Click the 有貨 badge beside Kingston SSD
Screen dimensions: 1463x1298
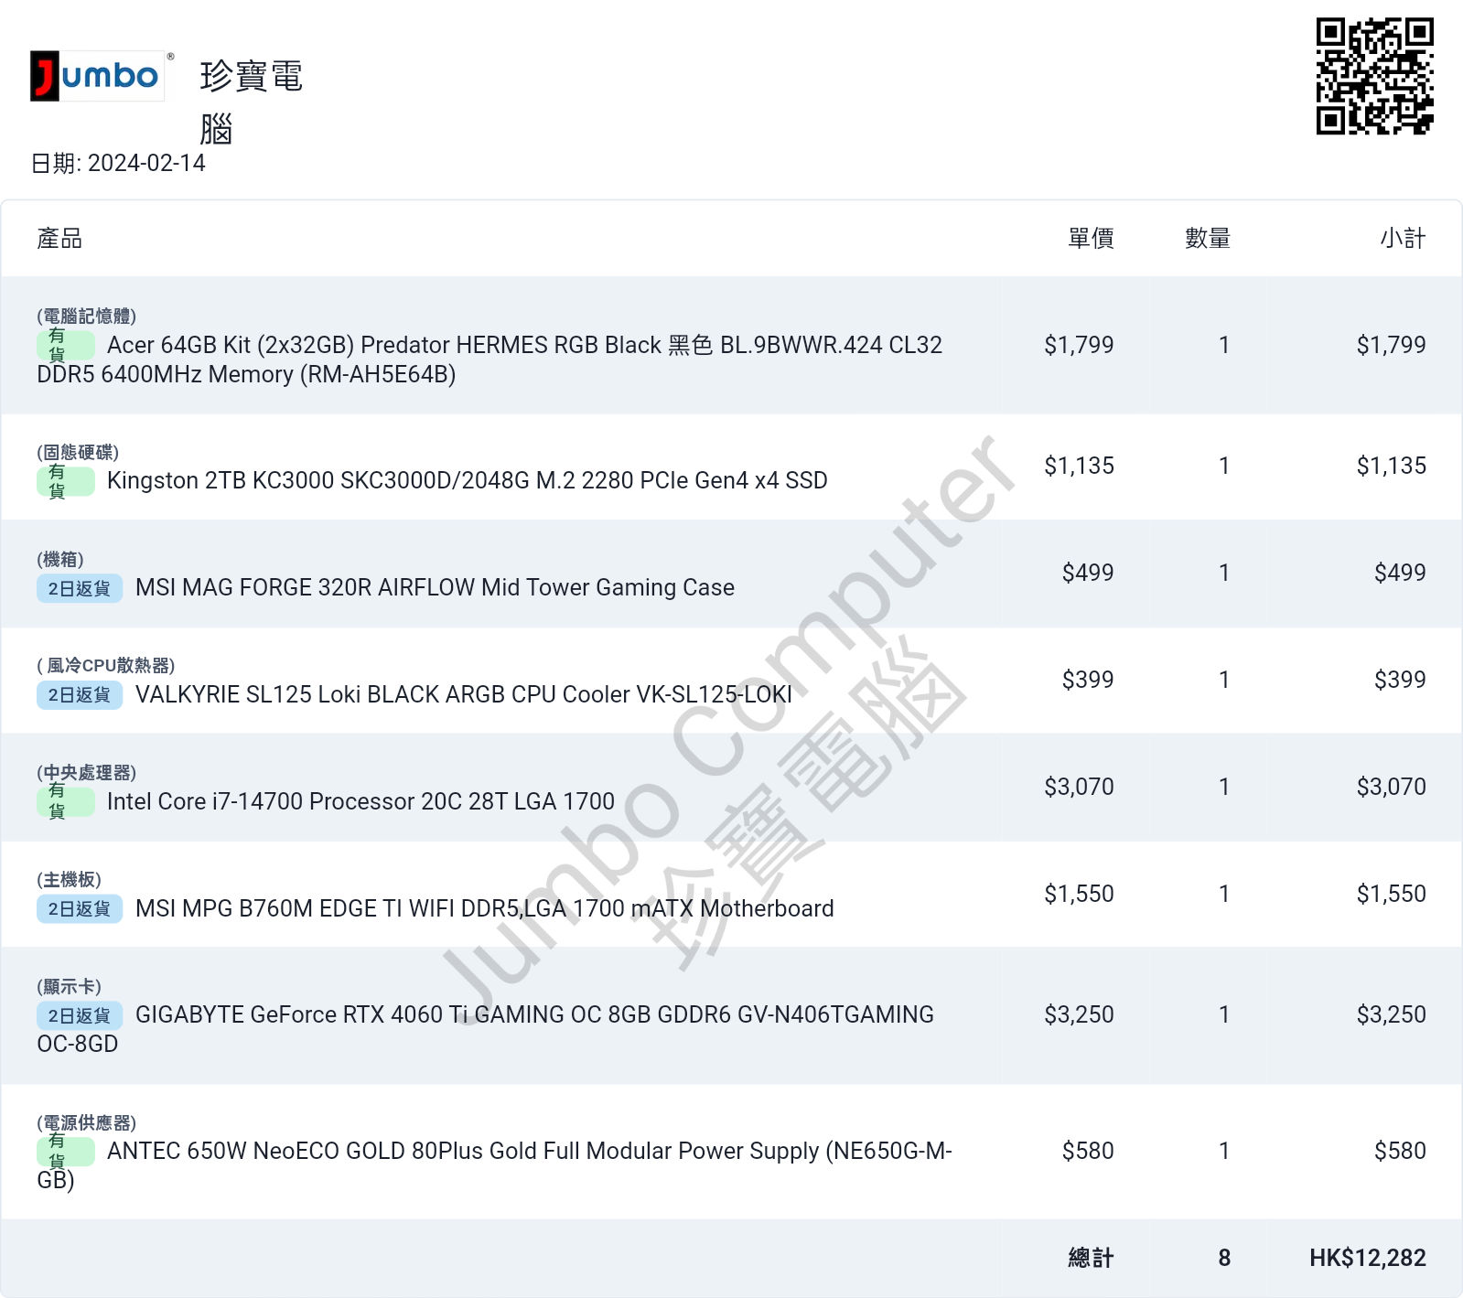point(66,481)
